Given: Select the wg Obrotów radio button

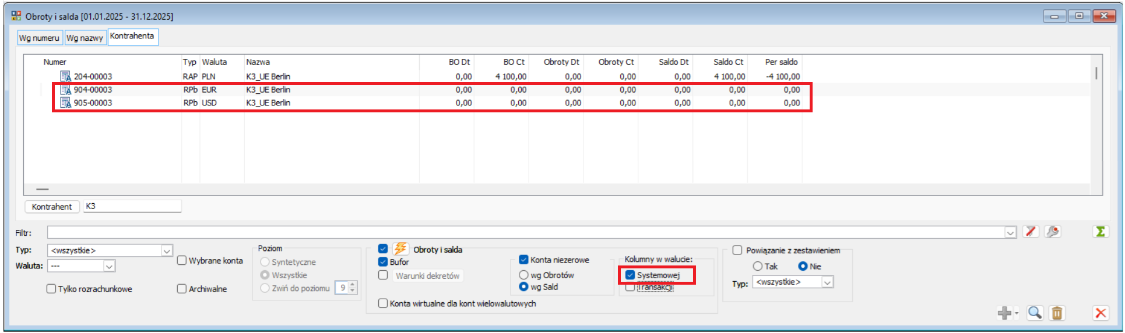Looking at the screenshot, I should (x=523, y=275).
